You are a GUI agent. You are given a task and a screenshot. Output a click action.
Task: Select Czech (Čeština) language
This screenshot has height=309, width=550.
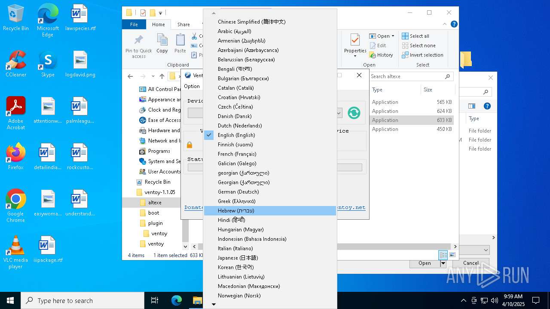[x=270, y=107]
